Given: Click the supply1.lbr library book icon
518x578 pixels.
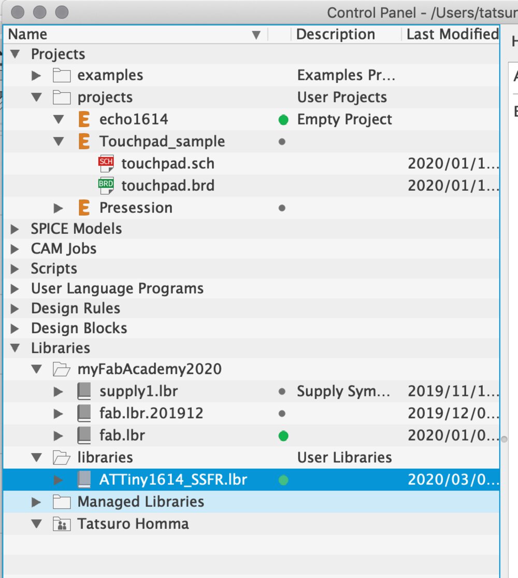Looking at the screenshot, I should tap(84, 391).
